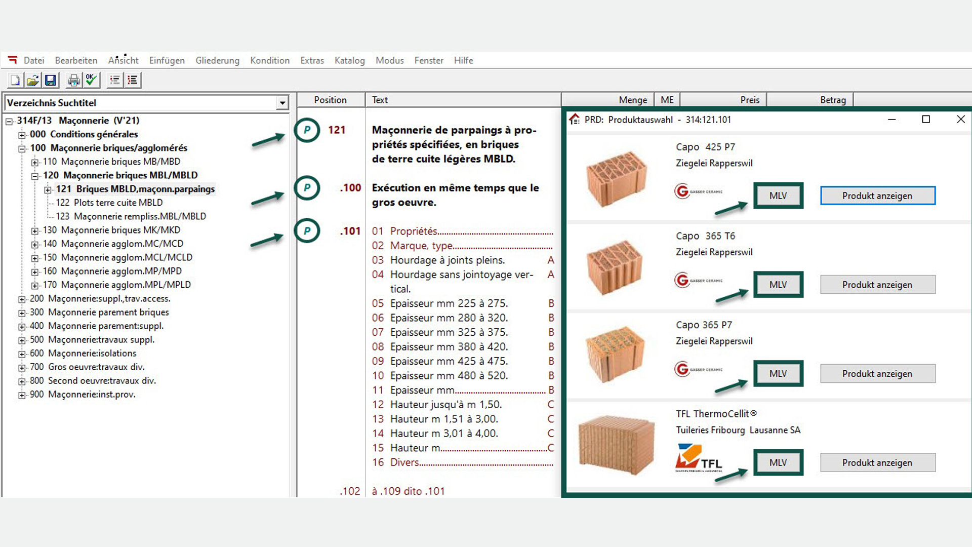The width and height of the screenshot is (972, 547).
Task: Click Produkt anzeigen for Capo 425 P7
Action: point(877,196)
